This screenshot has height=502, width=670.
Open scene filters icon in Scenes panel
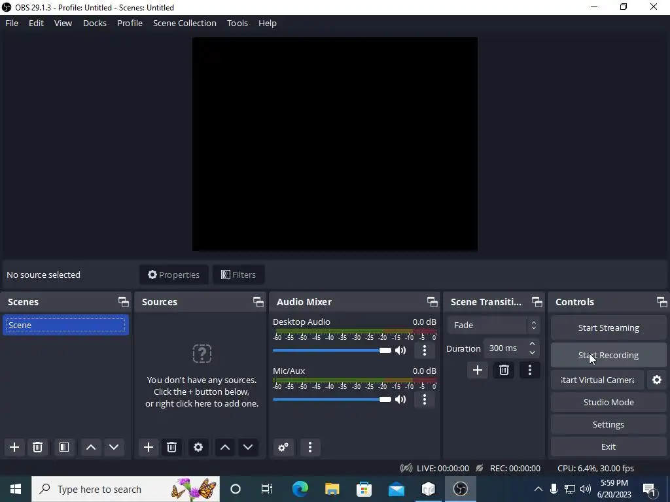tap(64, 447)
